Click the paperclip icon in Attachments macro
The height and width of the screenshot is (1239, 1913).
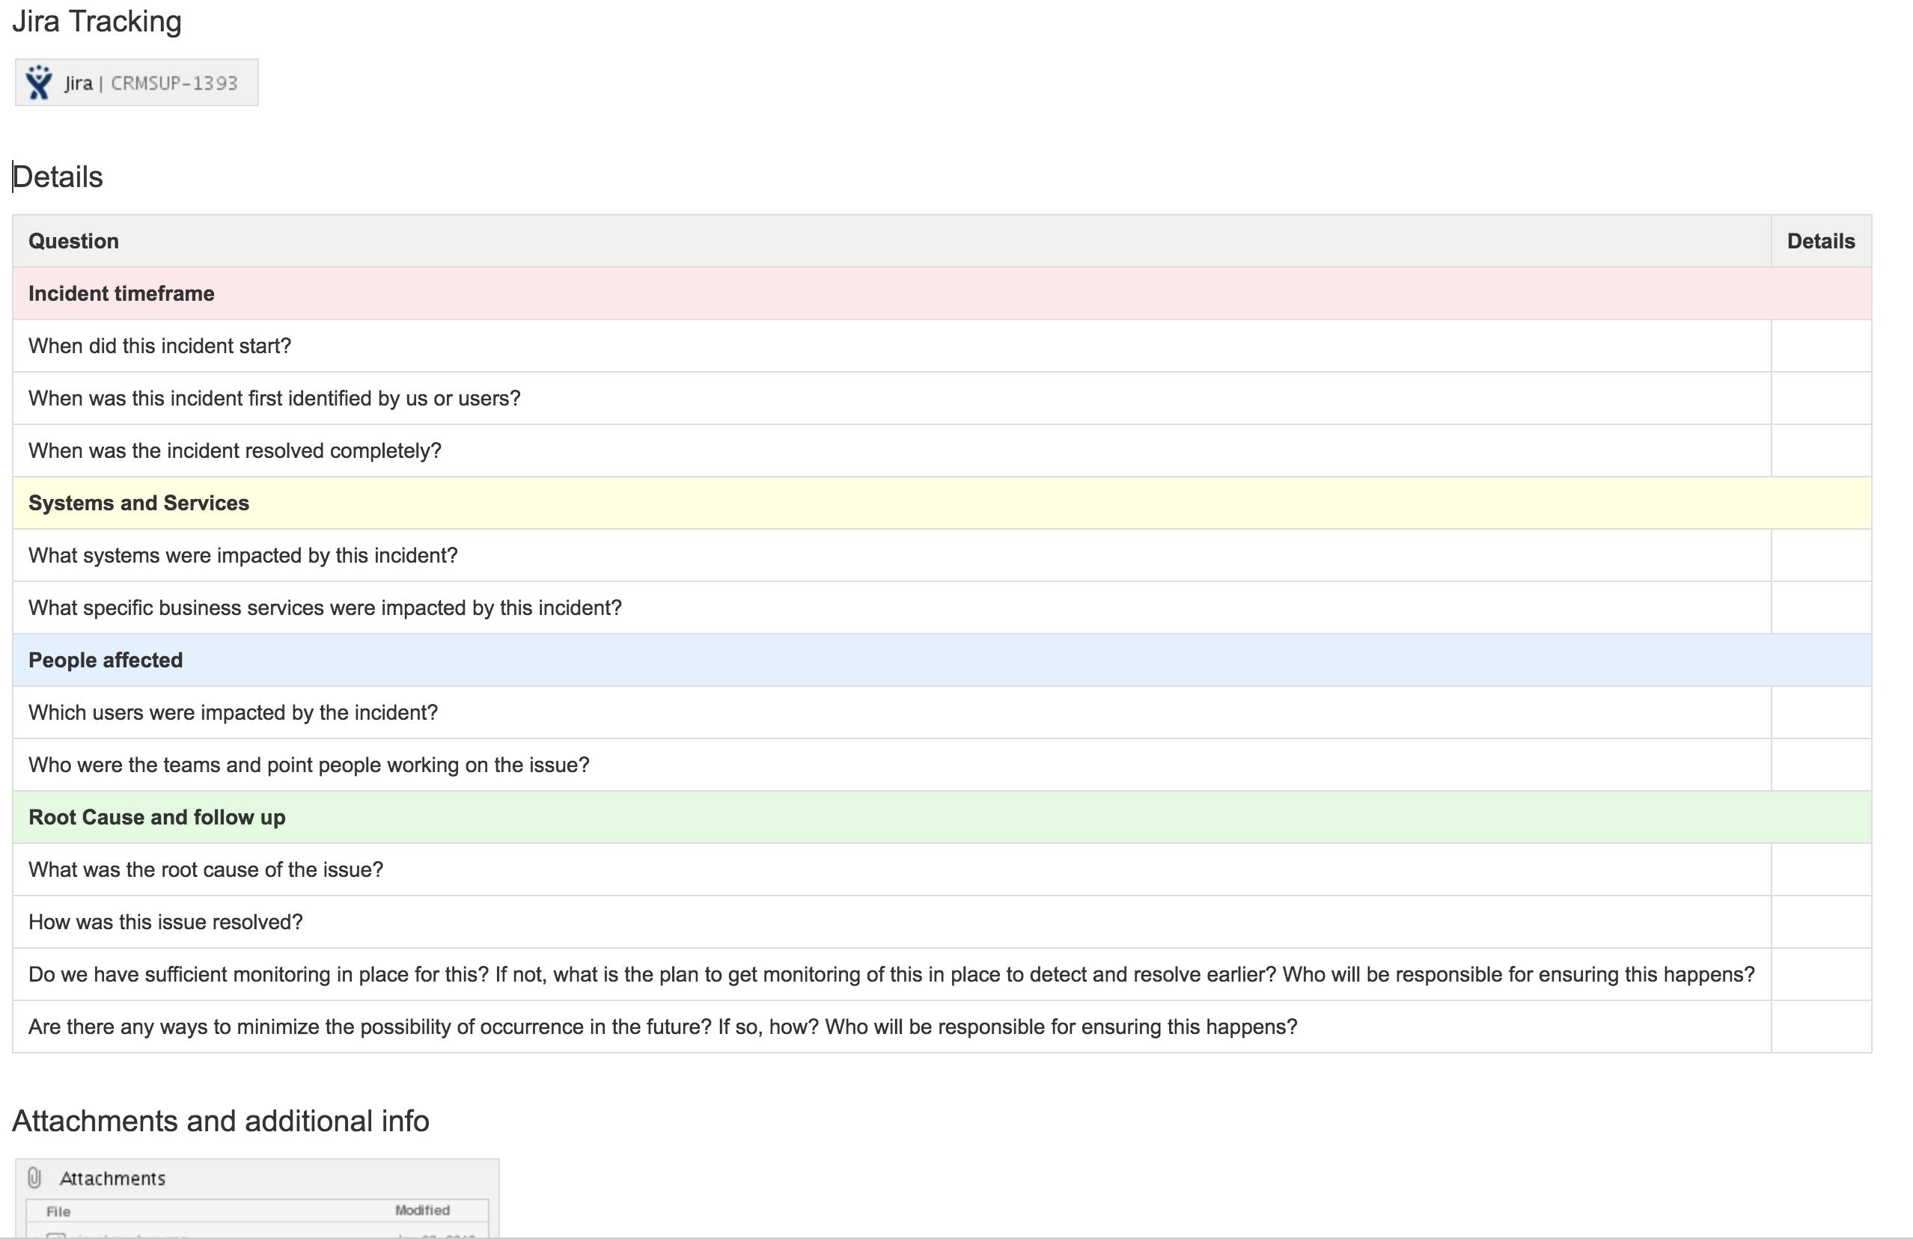click(x=34, y=1177)
